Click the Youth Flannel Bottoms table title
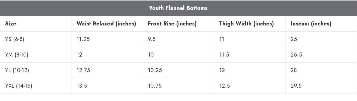Screen dimensions: 357x101 point(178,8)
